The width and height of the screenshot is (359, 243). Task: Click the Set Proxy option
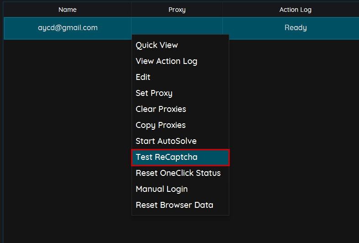(154, 93)
